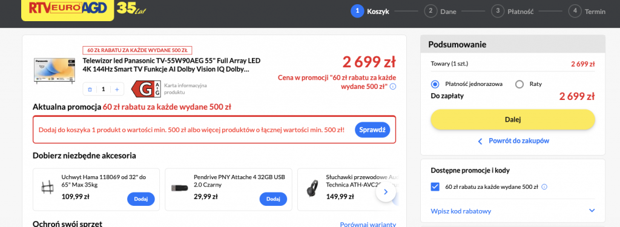Expand Wpisz kod rabatowy section
The width and height of the screenshot is (620, 227).
tap(512, 211)
